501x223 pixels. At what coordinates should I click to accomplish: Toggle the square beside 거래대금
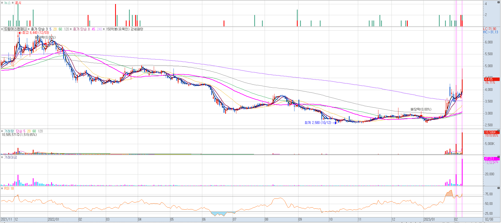(2, 157)
